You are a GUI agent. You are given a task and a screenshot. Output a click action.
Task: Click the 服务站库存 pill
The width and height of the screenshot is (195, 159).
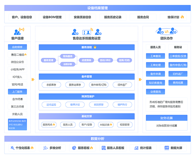pyautogui.click(x=75, y=85)
